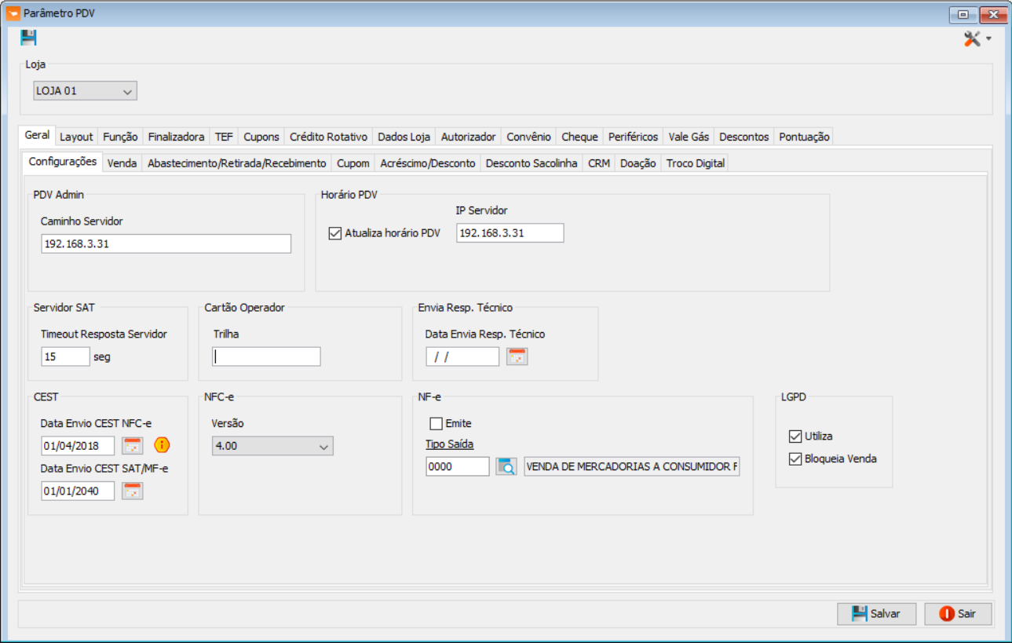Expand the arrow next to the wrench icon
Screen dimensions: 1012x643
(x=988, y=38)
